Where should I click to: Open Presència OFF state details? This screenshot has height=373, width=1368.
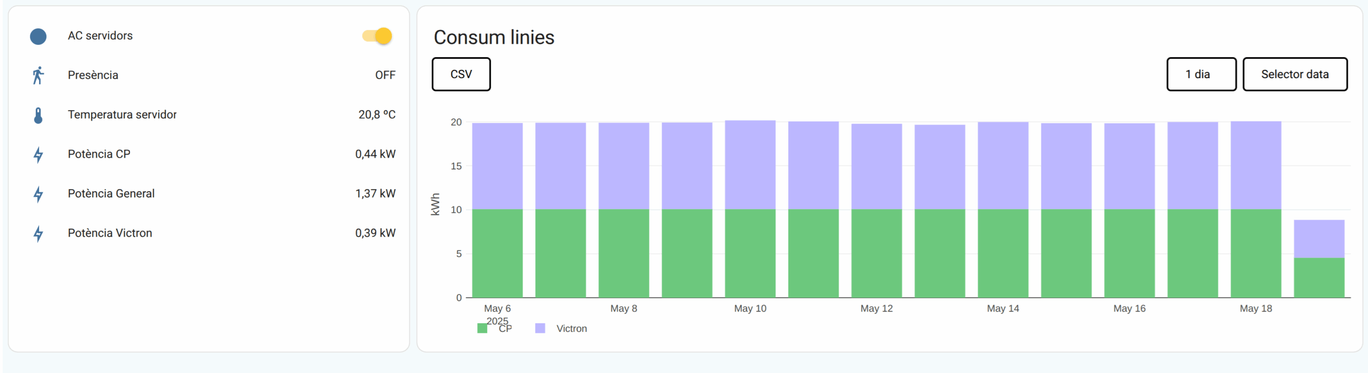pyautogui.click(x=385, y=75)
